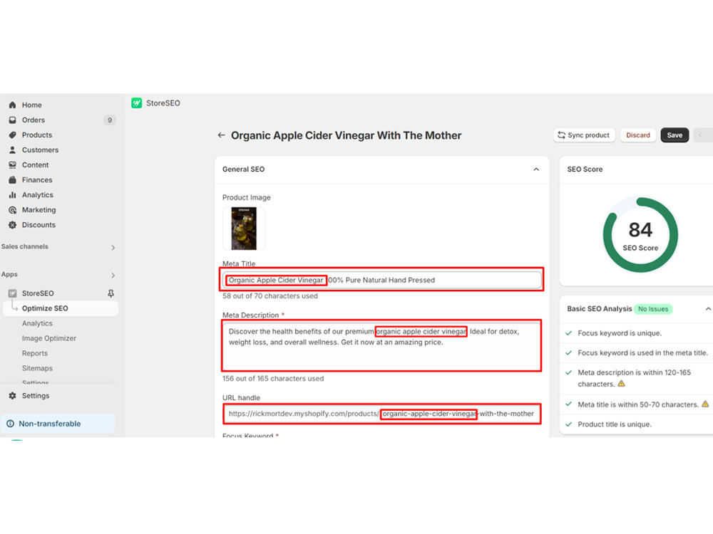Viewport: 713px width, 534px height.
Task: Go back using the left arrow
Action: (222, 135)
